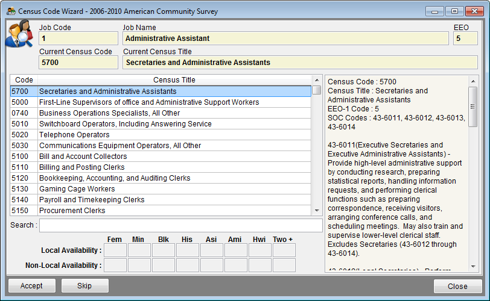Click the Local Availability Blk box
Screen dimensions: 490x301
tap(164, 250)
